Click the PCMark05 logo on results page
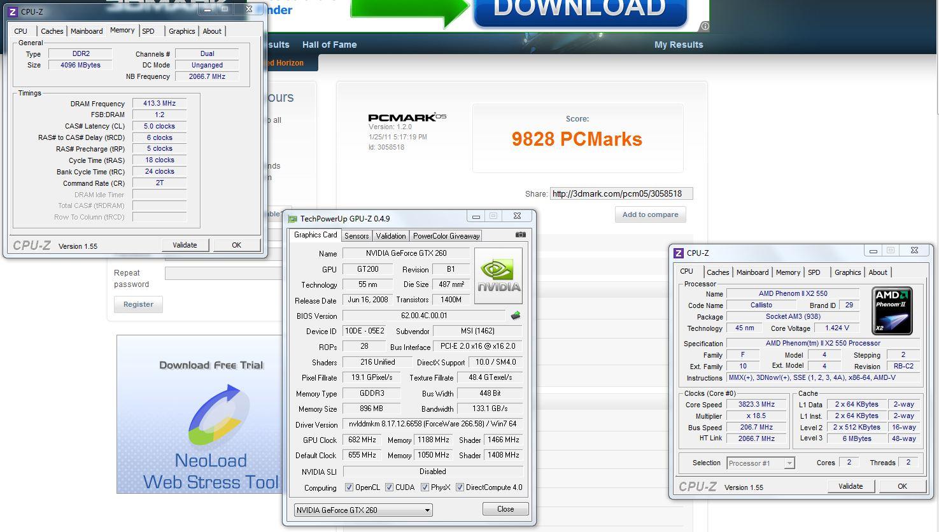Screen dimensions: 939x532 click(407, 117)
